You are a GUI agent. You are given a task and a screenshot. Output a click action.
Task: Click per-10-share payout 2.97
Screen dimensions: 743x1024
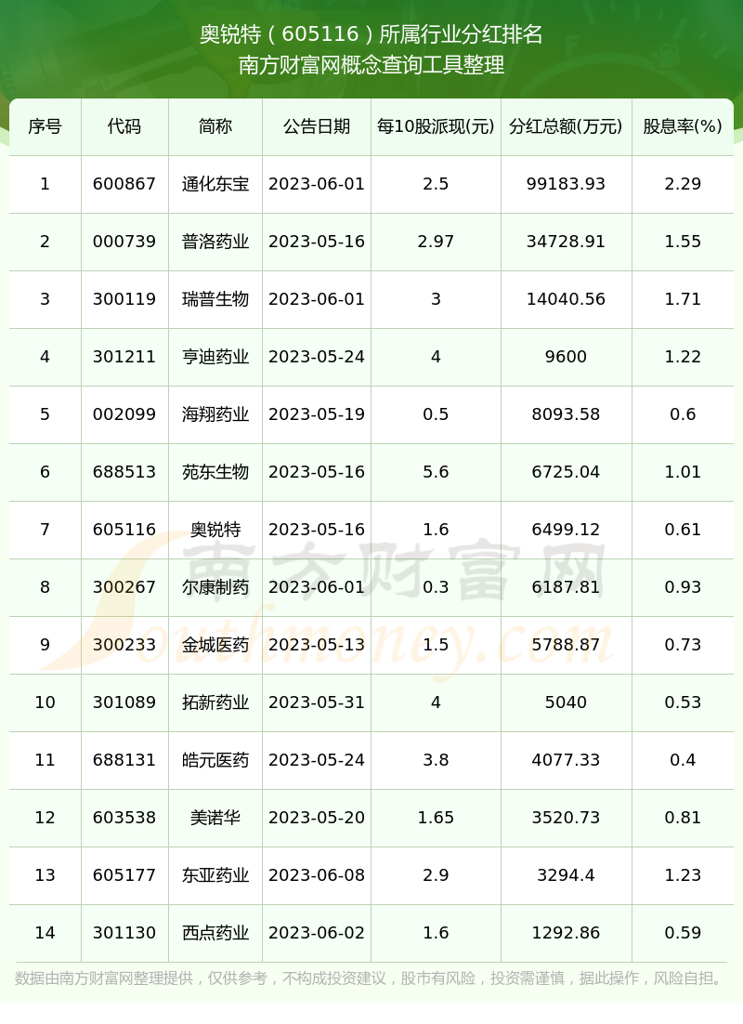pos(436,242)
